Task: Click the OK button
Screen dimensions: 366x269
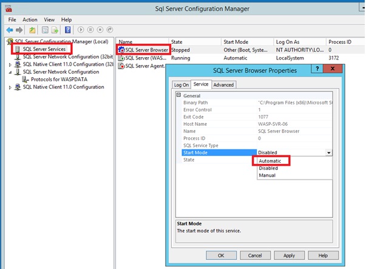Action: tap(221, 255)
